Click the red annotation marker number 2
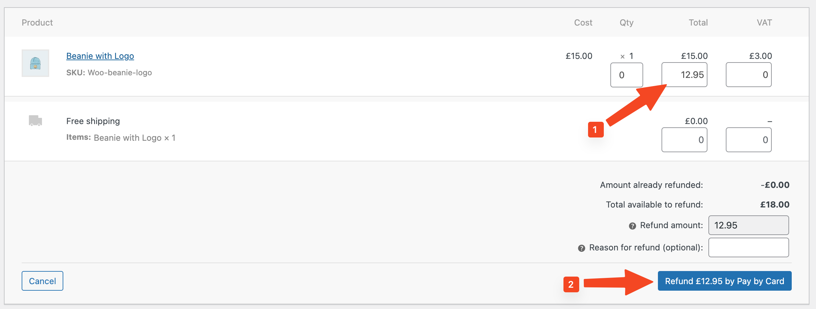Viewport: 816px width, 309px height. pyautogui.click(x=571, y=284)
